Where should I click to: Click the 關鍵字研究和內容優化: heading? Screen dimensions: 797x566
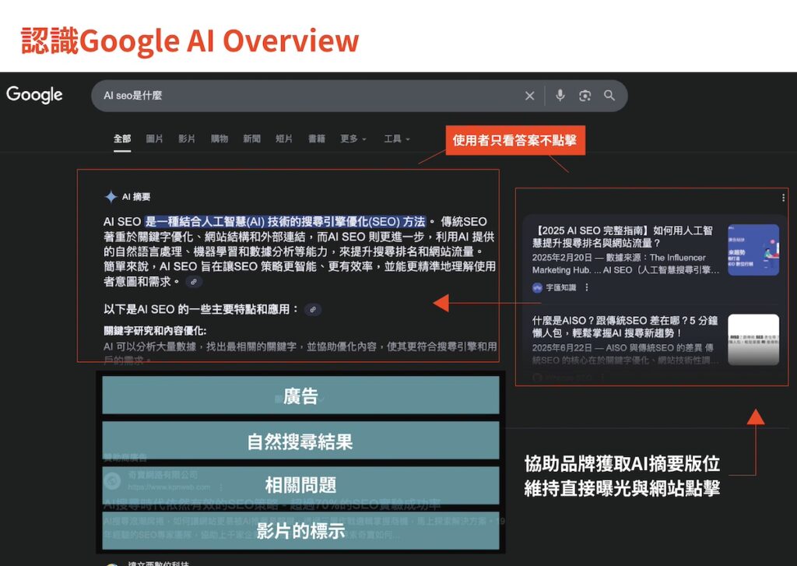[x=155, y=331]
